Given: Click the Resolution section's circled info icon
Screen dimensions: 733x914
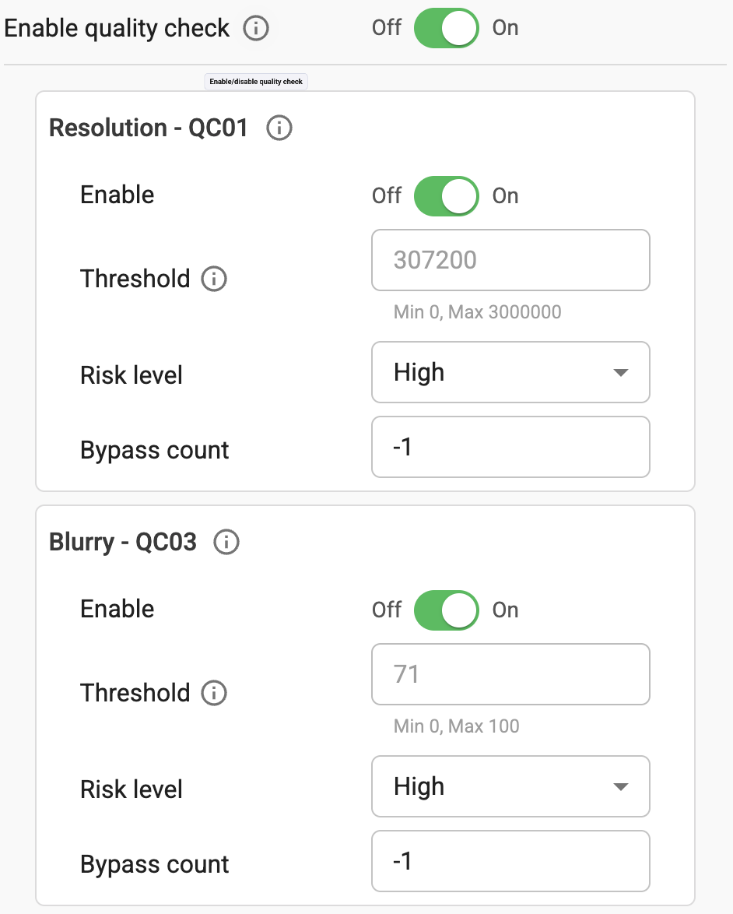Looking at the screenshot, I should tap(279, 128).
